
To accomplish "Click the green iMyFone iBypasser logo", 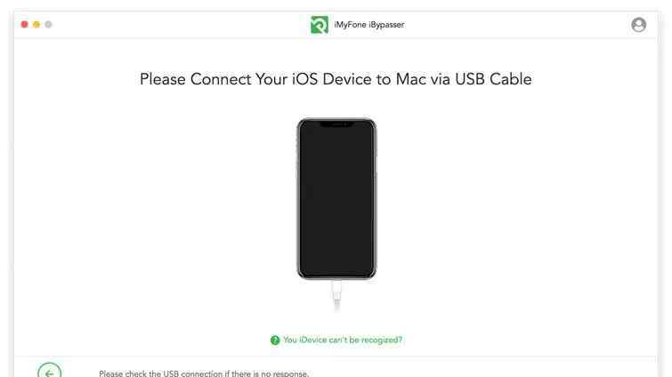I will coord(320,25).
